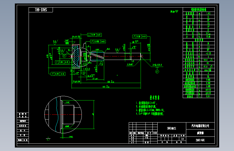Viewport: 234px width, 151px height.
Task: Click the 1x45° chamfer note at upper left
Action: [x=67, y=40]
